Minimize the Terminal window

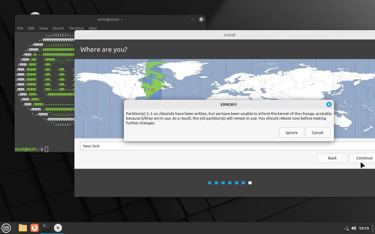click(x=185, y=19)
